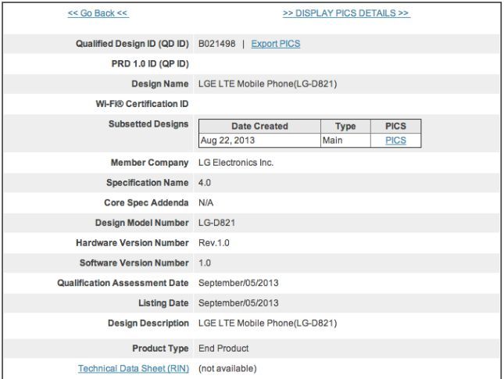Click the Qualification Assessment Date value
504x379 pixels.
(x=239, y=283)
